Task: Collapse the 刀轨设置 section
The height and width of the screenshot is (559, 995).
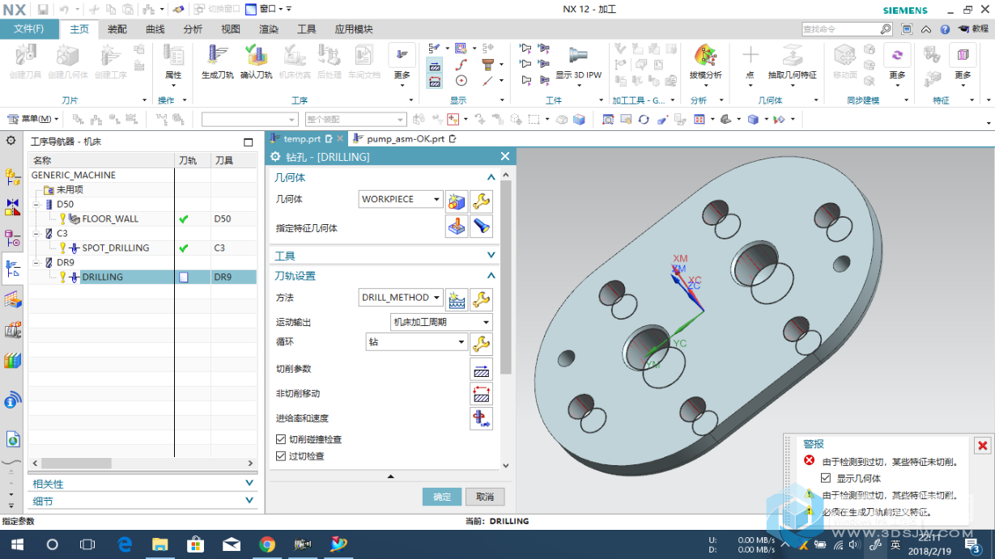Action: click(491, 276)
